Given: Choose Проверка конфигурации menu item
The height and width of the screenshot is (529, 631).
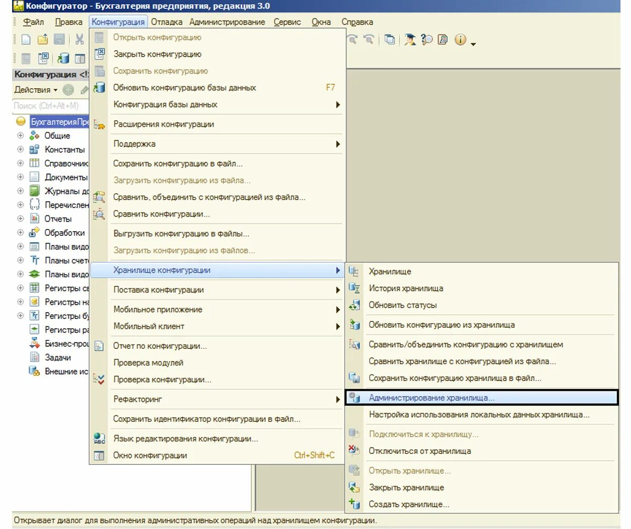Looking at the screenshot, I should tap(217, 380).
